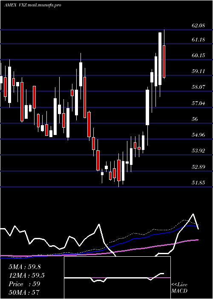Click the 53.92 price level label
Viewport: 213px width, 299px height.
point(198,151)
